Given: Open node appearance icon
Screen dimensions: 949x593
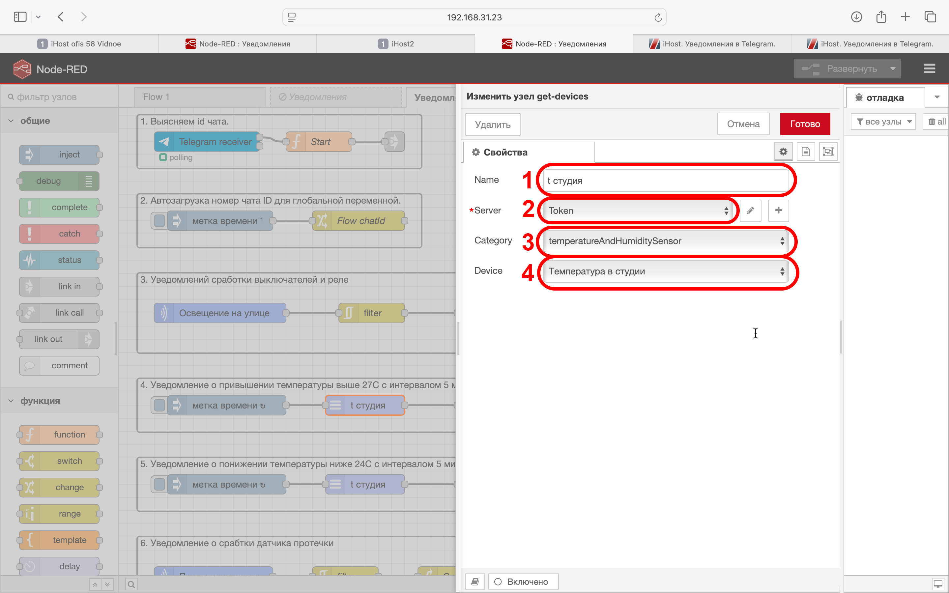Looking at the screenshot, I should pos(828,152).
